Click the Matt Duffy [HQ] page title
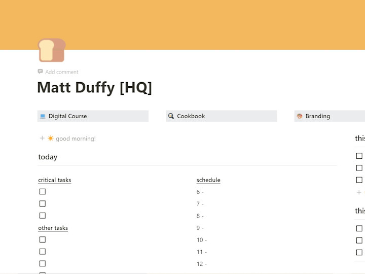Viewport: 365px width, 274px height. 94,88
